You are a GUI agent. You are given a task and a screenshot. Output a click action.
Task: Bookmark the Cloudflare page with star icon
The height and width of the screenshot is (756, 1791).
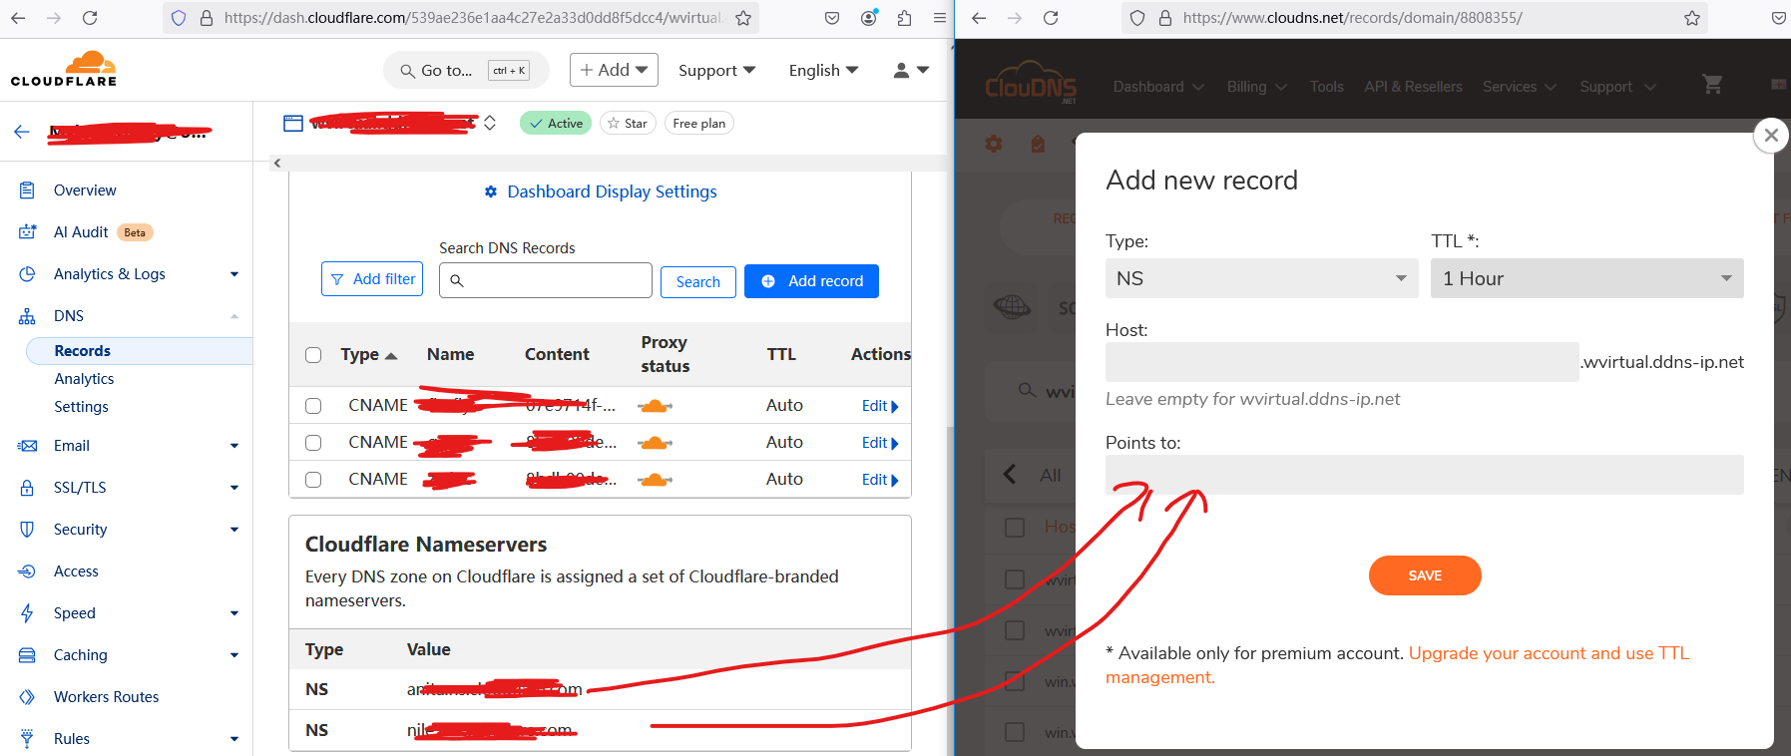743,18
